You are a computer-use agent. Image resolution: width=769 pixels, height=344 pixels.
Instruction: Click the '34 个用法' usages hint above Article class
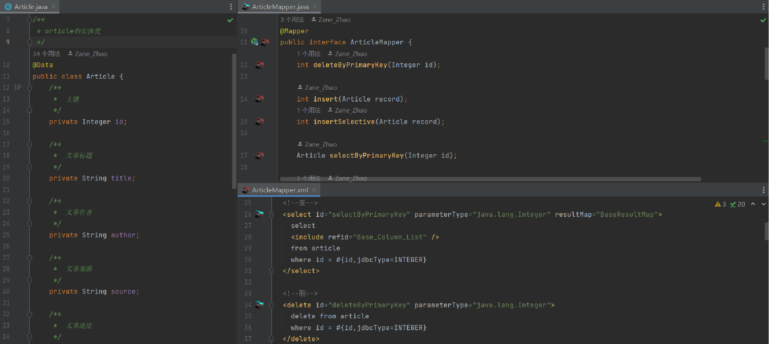click(x=47, y=54)
